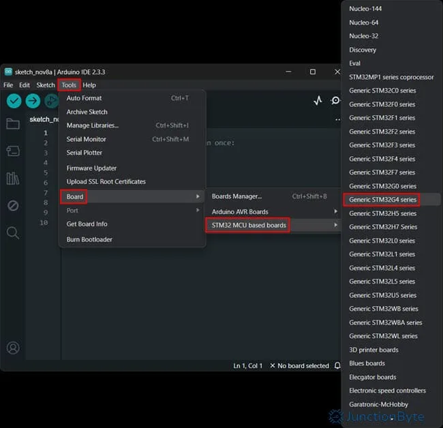Select Generic STM32G4 series
The image size is (443, 428).
[x=392, y=200]
